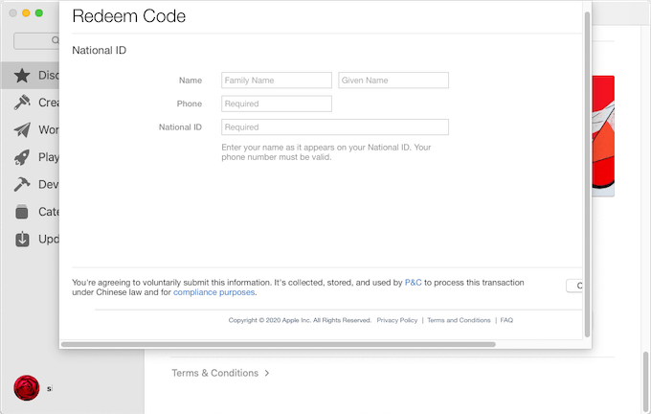Focus the Family Name field
The width and height of the screenshot is (651, 414).
pyautogui.click(x=277, y=80)
